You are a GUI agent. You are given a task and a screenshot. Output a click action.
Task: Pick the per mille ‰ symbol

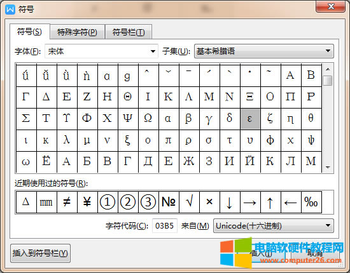[x=311, y=202]
